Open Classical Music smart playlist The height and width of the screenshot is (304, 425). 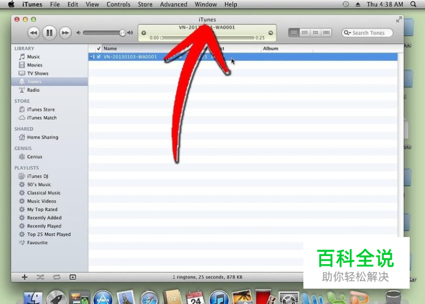44,193
